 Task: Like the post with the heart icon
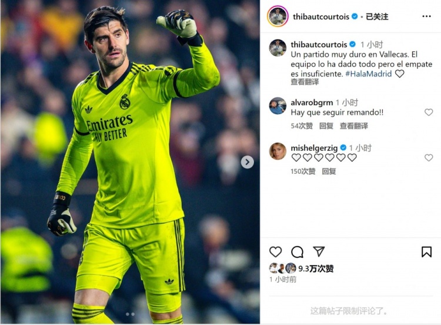pyautogui.click(x=275, y=252)
